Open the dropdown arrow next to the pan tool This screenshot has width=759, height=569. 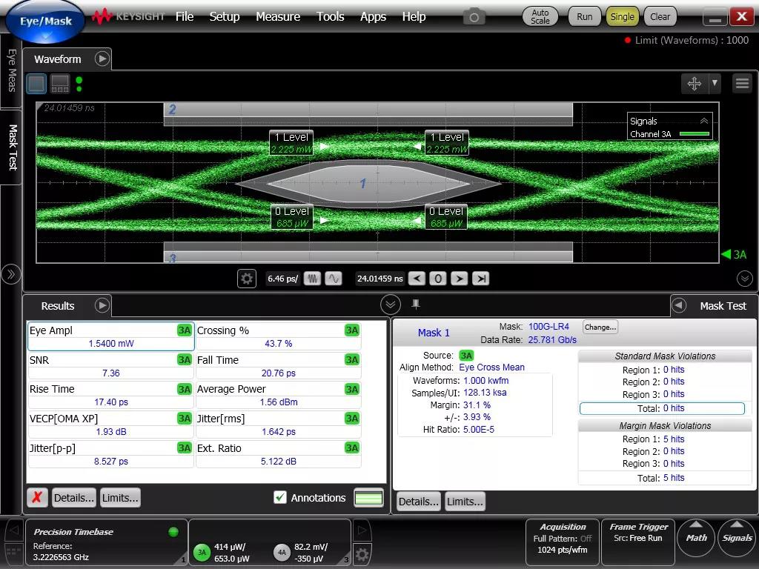point(715,84)
